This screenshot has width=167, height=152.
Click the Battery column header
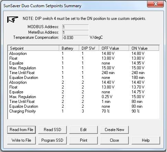[x=69, y=48]
